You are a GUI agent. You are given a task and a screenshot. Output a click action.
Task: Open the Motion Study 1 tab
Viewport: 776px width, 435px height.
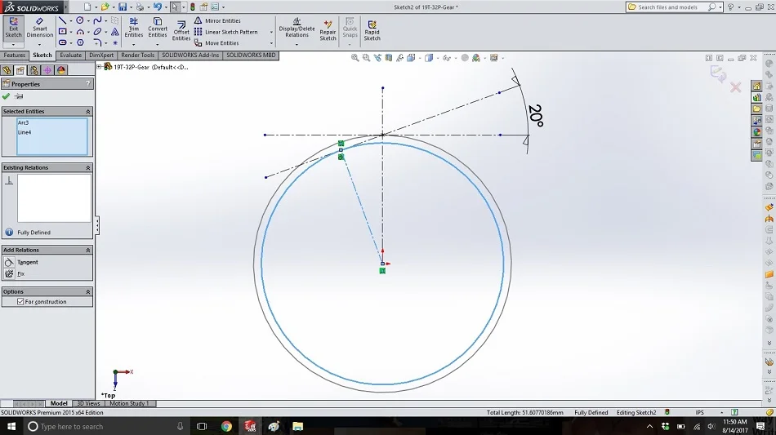pyautogui.click(x=129, y=403)
